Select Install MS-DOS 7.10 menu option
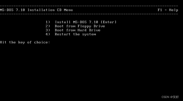 [81, 22]
